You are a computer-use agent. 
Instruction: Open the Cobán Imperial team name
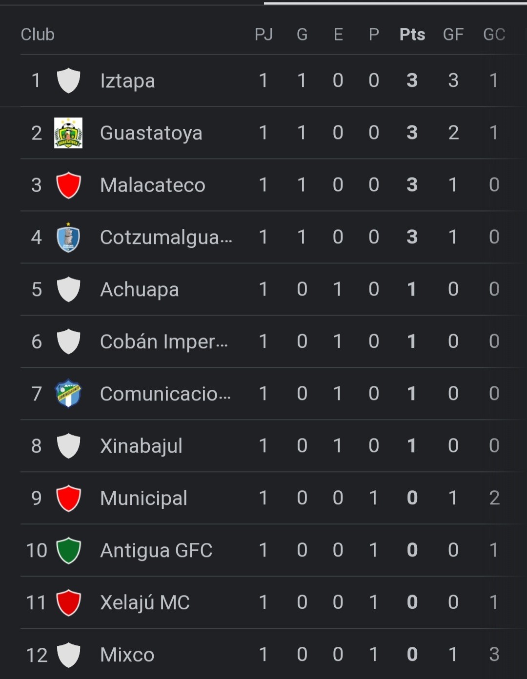163,342
